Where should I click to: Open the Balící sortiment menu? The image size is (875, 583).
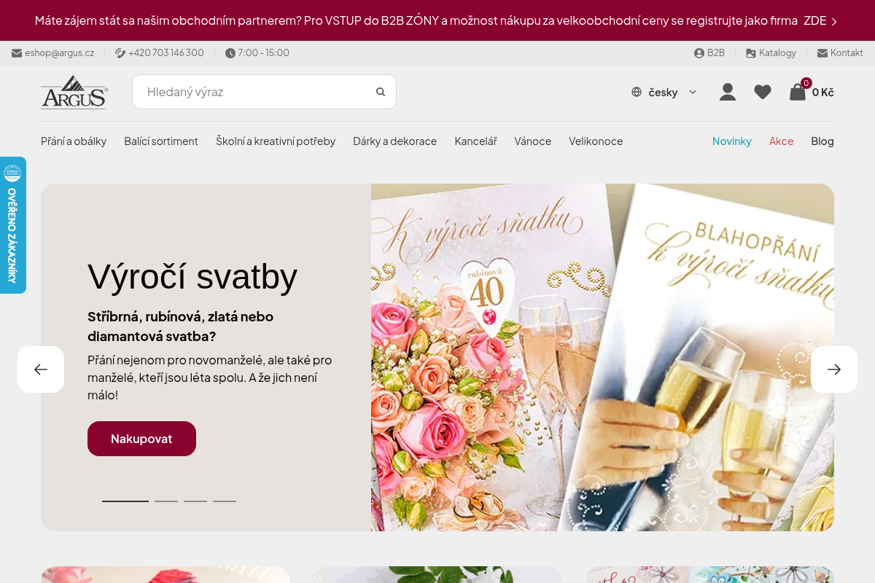(x=161, y=141)
